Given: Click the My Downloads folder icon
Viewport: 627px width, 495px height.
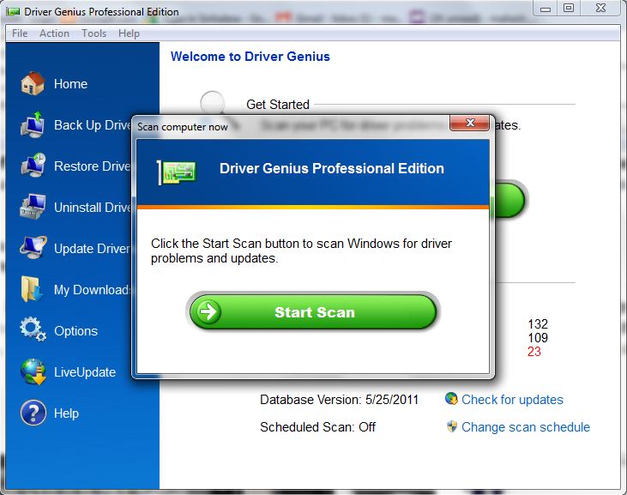Looking at the screenshot, I should (x=32, y=289).
